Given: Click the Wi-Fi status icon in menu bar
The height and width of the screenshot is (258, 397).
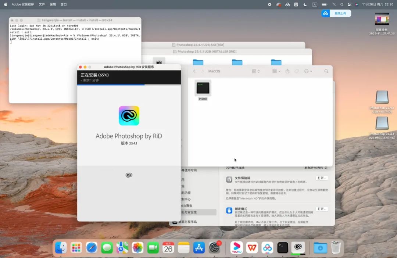Looking at the screenshot, I should [x=334, y=4].
